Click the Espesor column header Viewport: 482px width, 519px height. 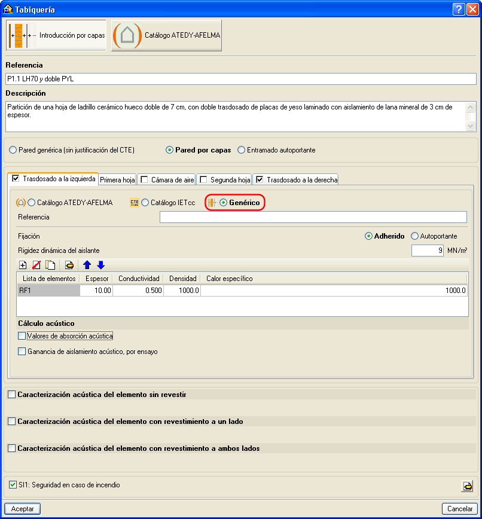tap(97, 279)
